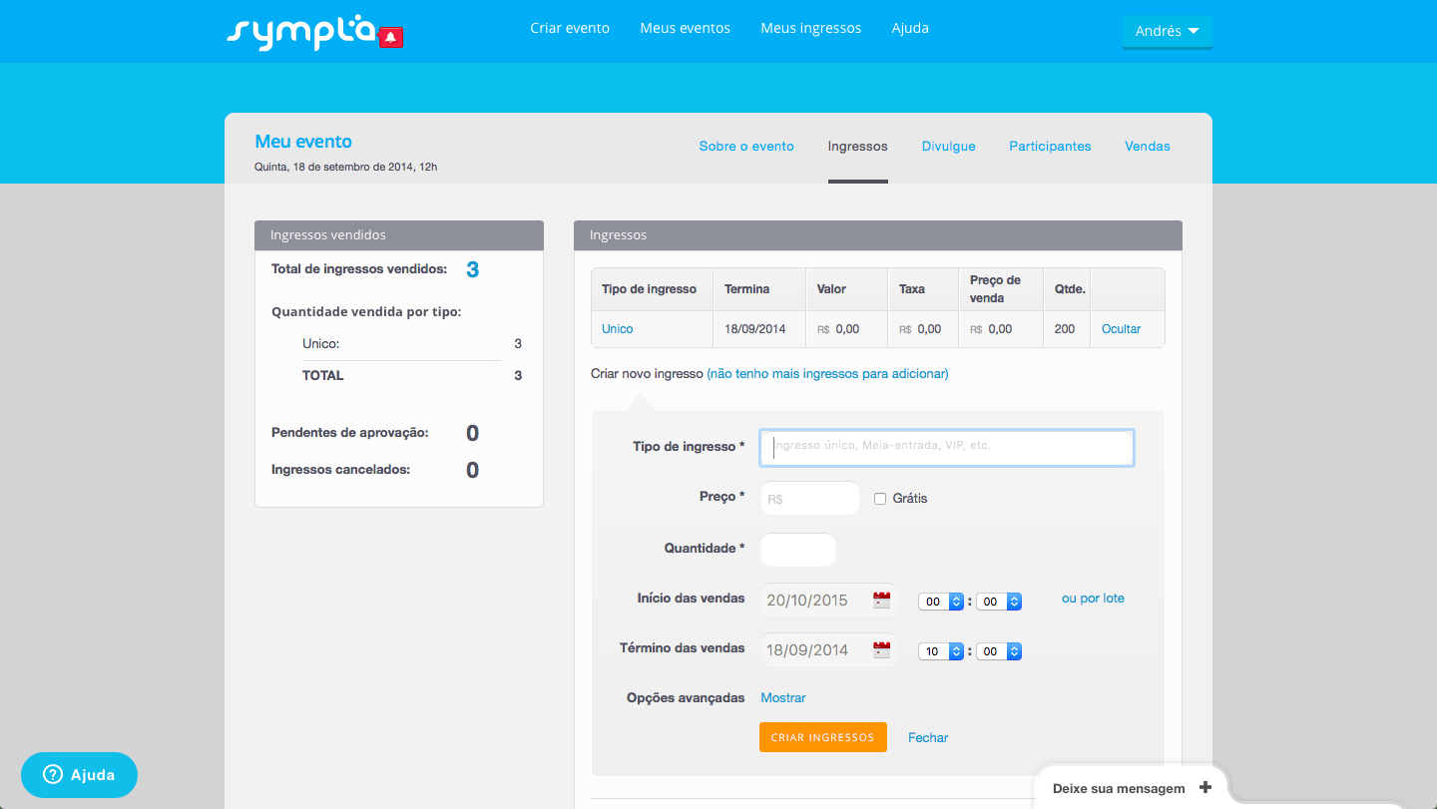Go to Criar evento in top menu
Image resolution: width=1437 pixels, height=809 pixels.
point(570,28)
